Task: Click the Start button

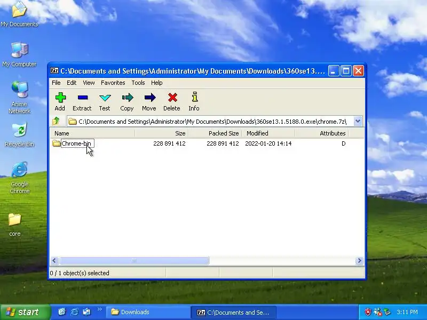Action: [25, 312]
